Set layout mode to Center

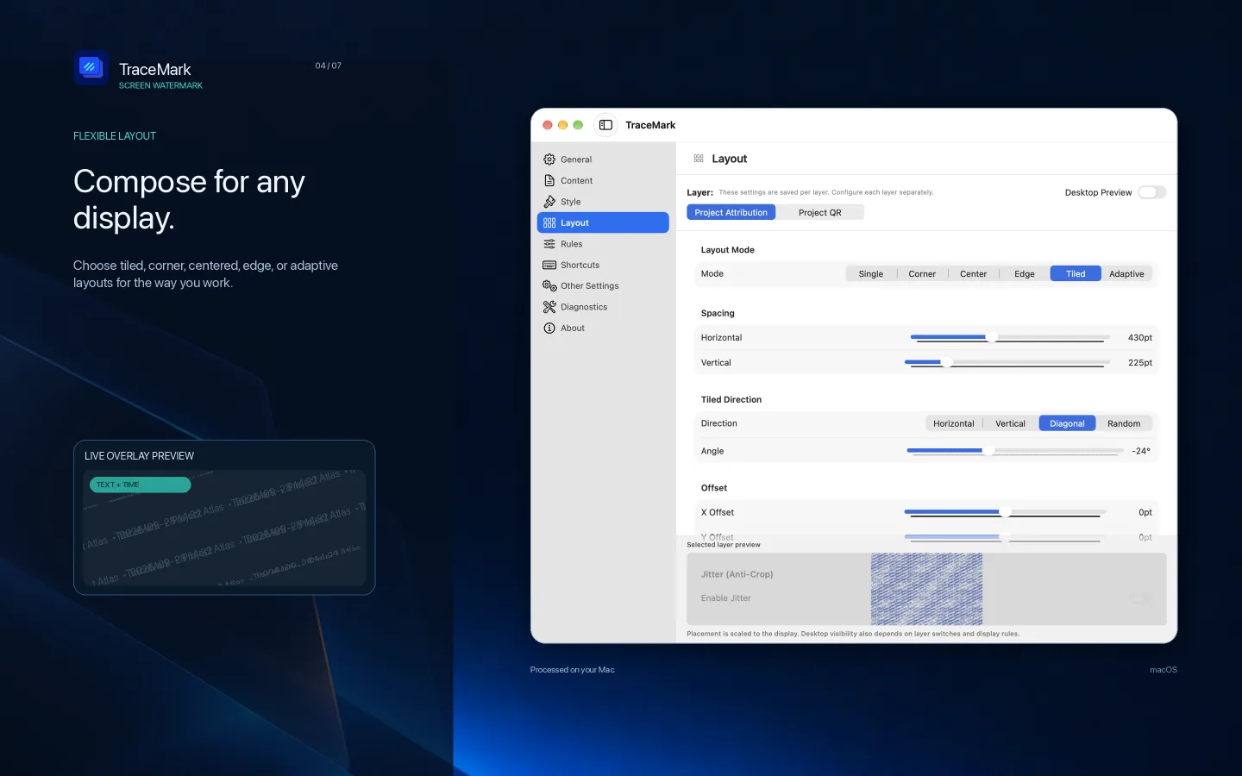point(973,273)
